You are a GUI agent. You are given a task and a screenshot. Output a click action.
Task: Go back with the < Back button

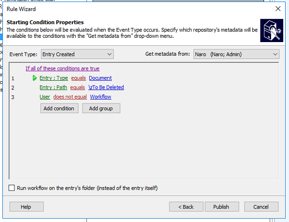pyautogui.click(x=186, y=207)
